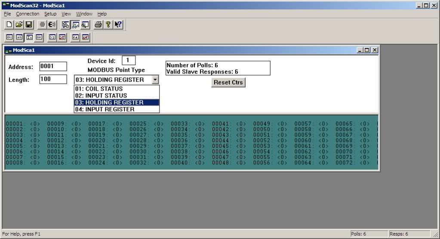Click the greyed connect plug icon
This screenshot has height=239, width=440.
(x=42, y=24)
